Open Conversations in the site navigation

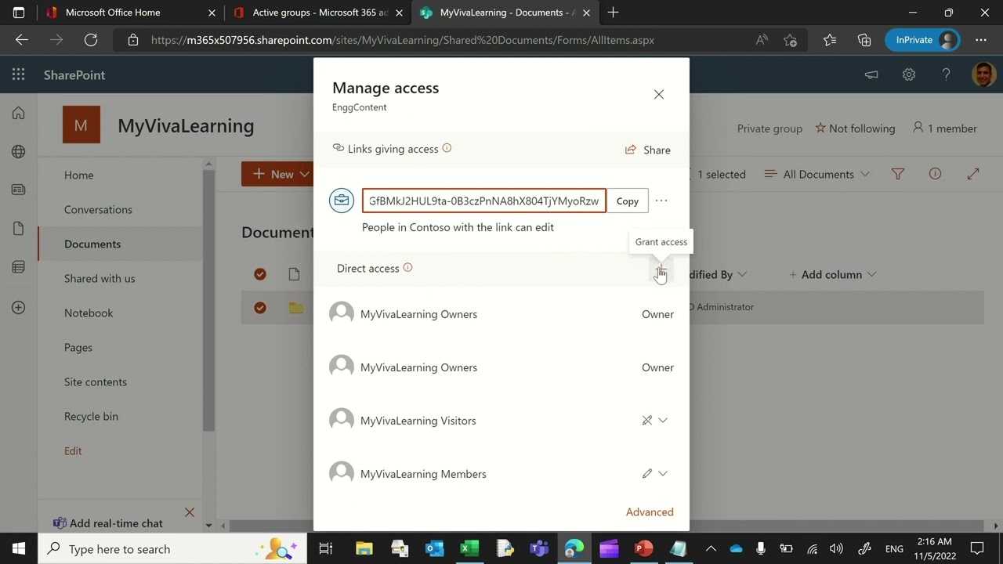coord(98,210)
